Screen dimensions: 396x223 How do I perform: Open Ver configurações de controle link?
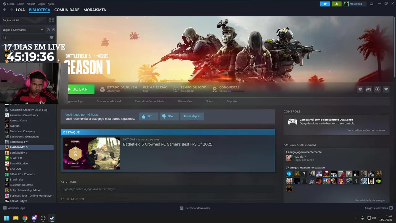tap(366, 130)
